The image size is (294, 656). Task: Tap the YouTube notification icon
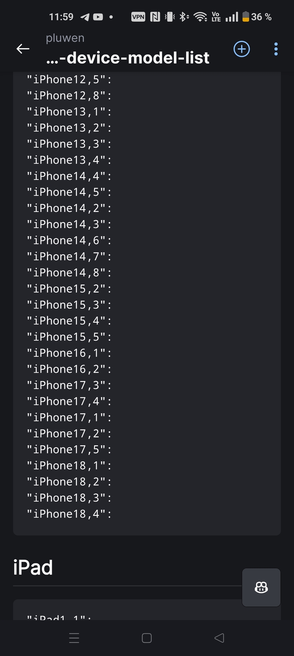pyautogui.click(x=98, y=17)
